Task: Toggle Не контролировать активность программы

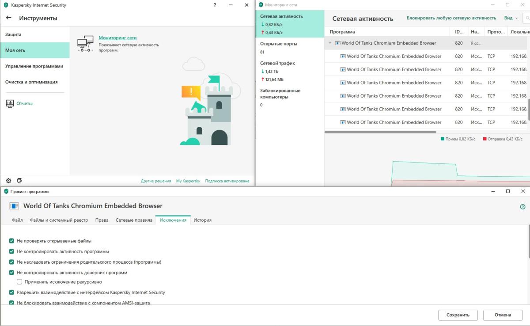Action: click(x=11, y=251)
